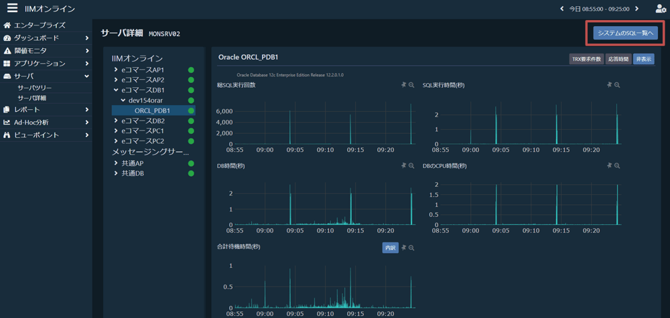The image size is (670, 318).
Task: Pin the DBのCPU時間(秒) chart
Action: pos(609,165)
